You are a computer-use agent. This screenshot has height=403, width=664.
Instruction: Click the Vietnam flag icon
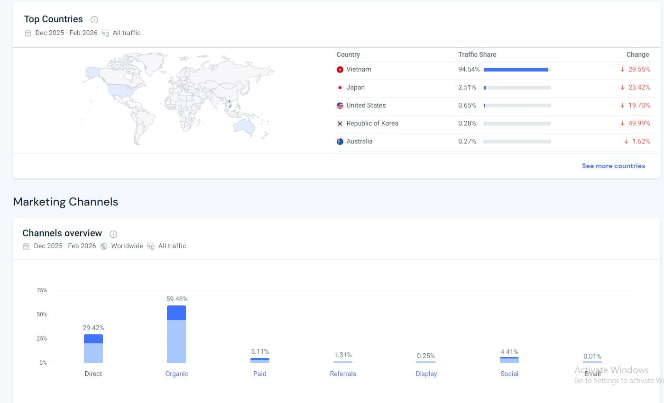[x=340, y=70]
